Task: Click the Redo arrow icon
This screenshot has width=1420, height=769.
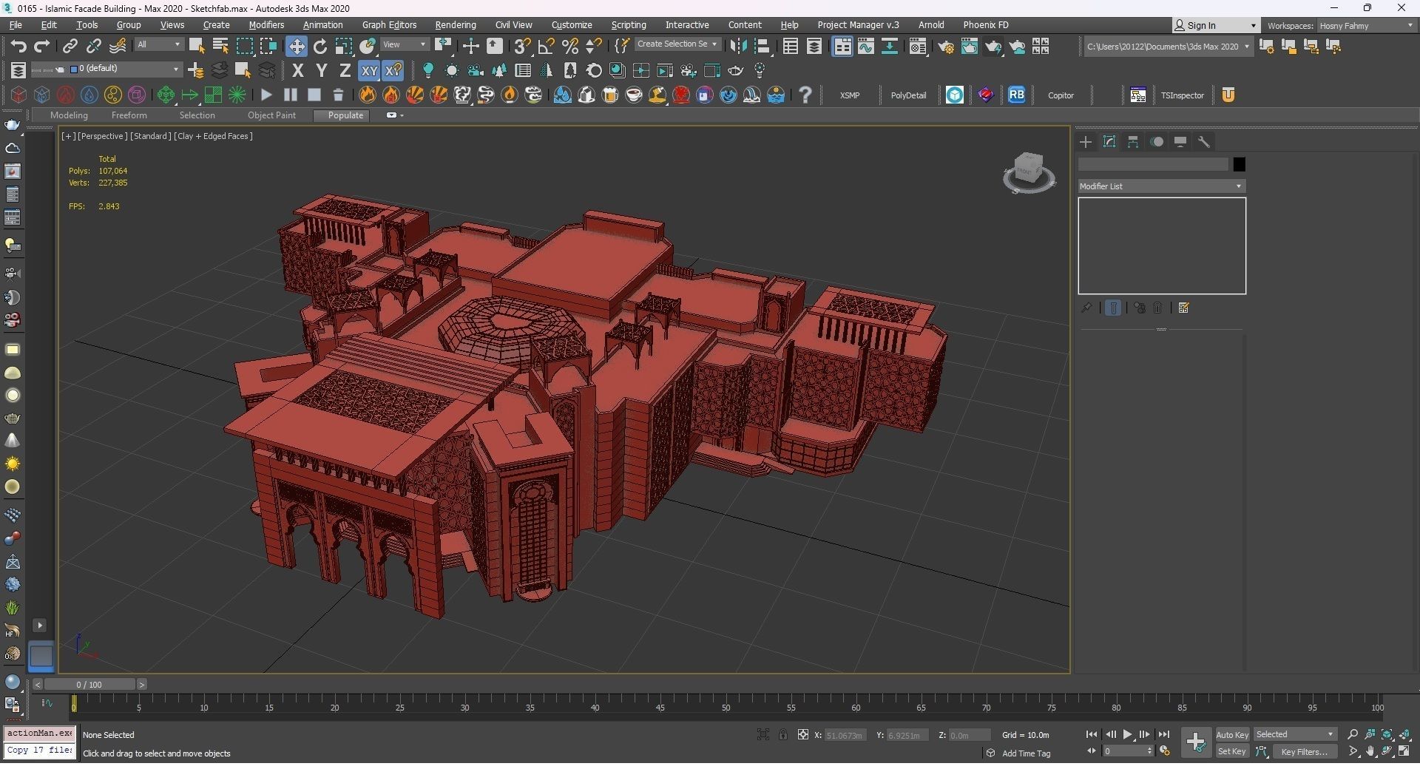Action: point(42,47)
